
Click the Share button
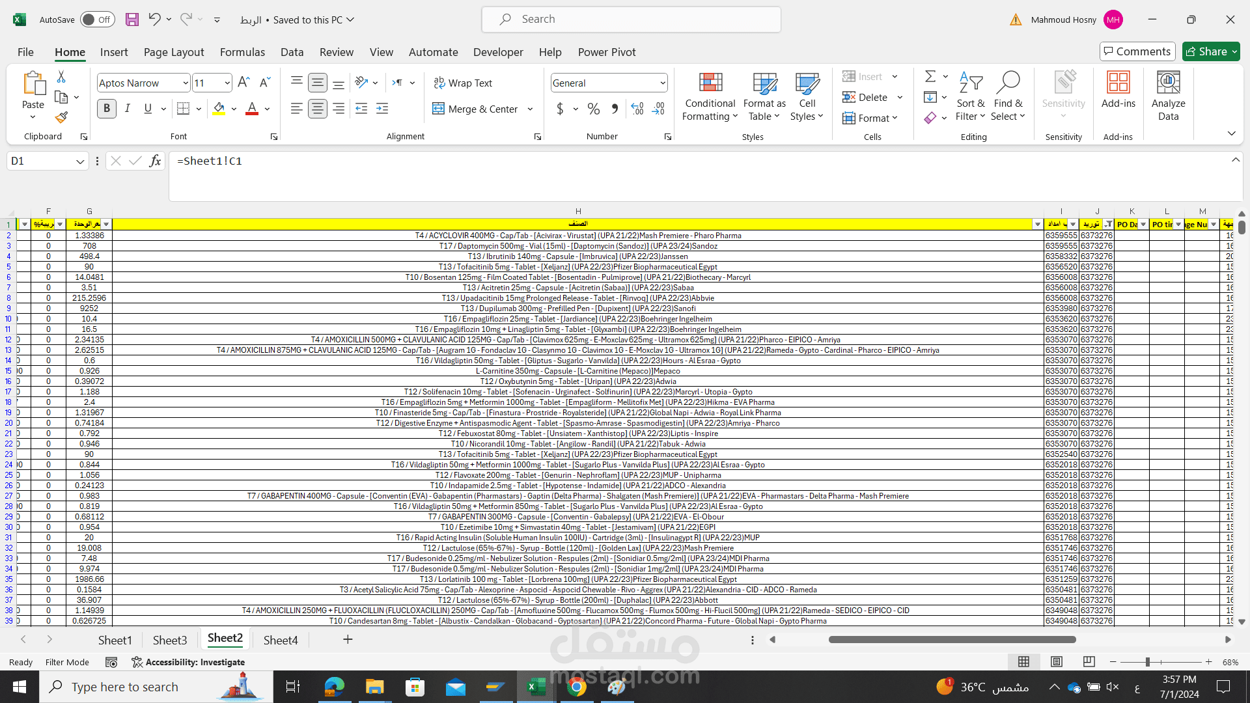tap(1211, 51)
